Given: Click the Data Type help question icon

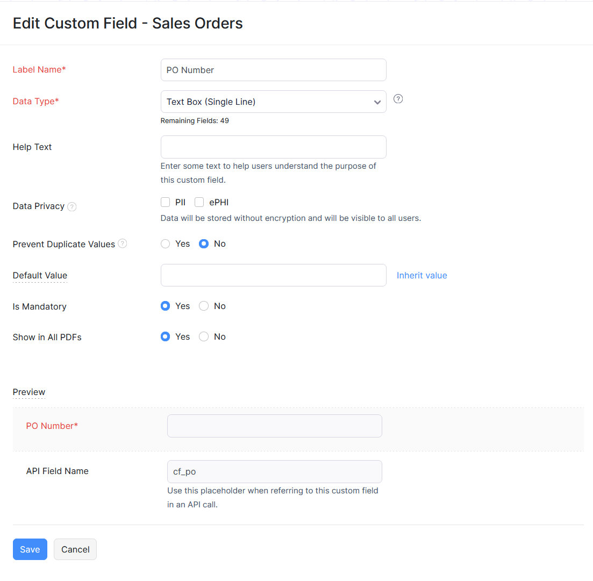Looking at the screenshot, I should tap(398, 99).
